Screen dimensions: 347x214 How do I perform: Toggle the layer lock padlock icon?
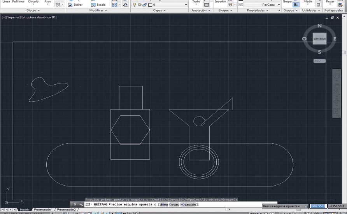[145, 5]
